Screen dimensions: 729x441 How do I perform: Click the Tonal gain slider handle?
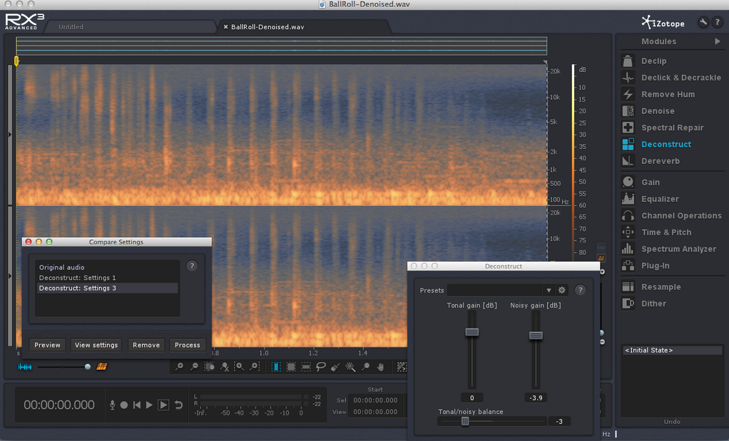pyautogui.click(x=472, y=332)
